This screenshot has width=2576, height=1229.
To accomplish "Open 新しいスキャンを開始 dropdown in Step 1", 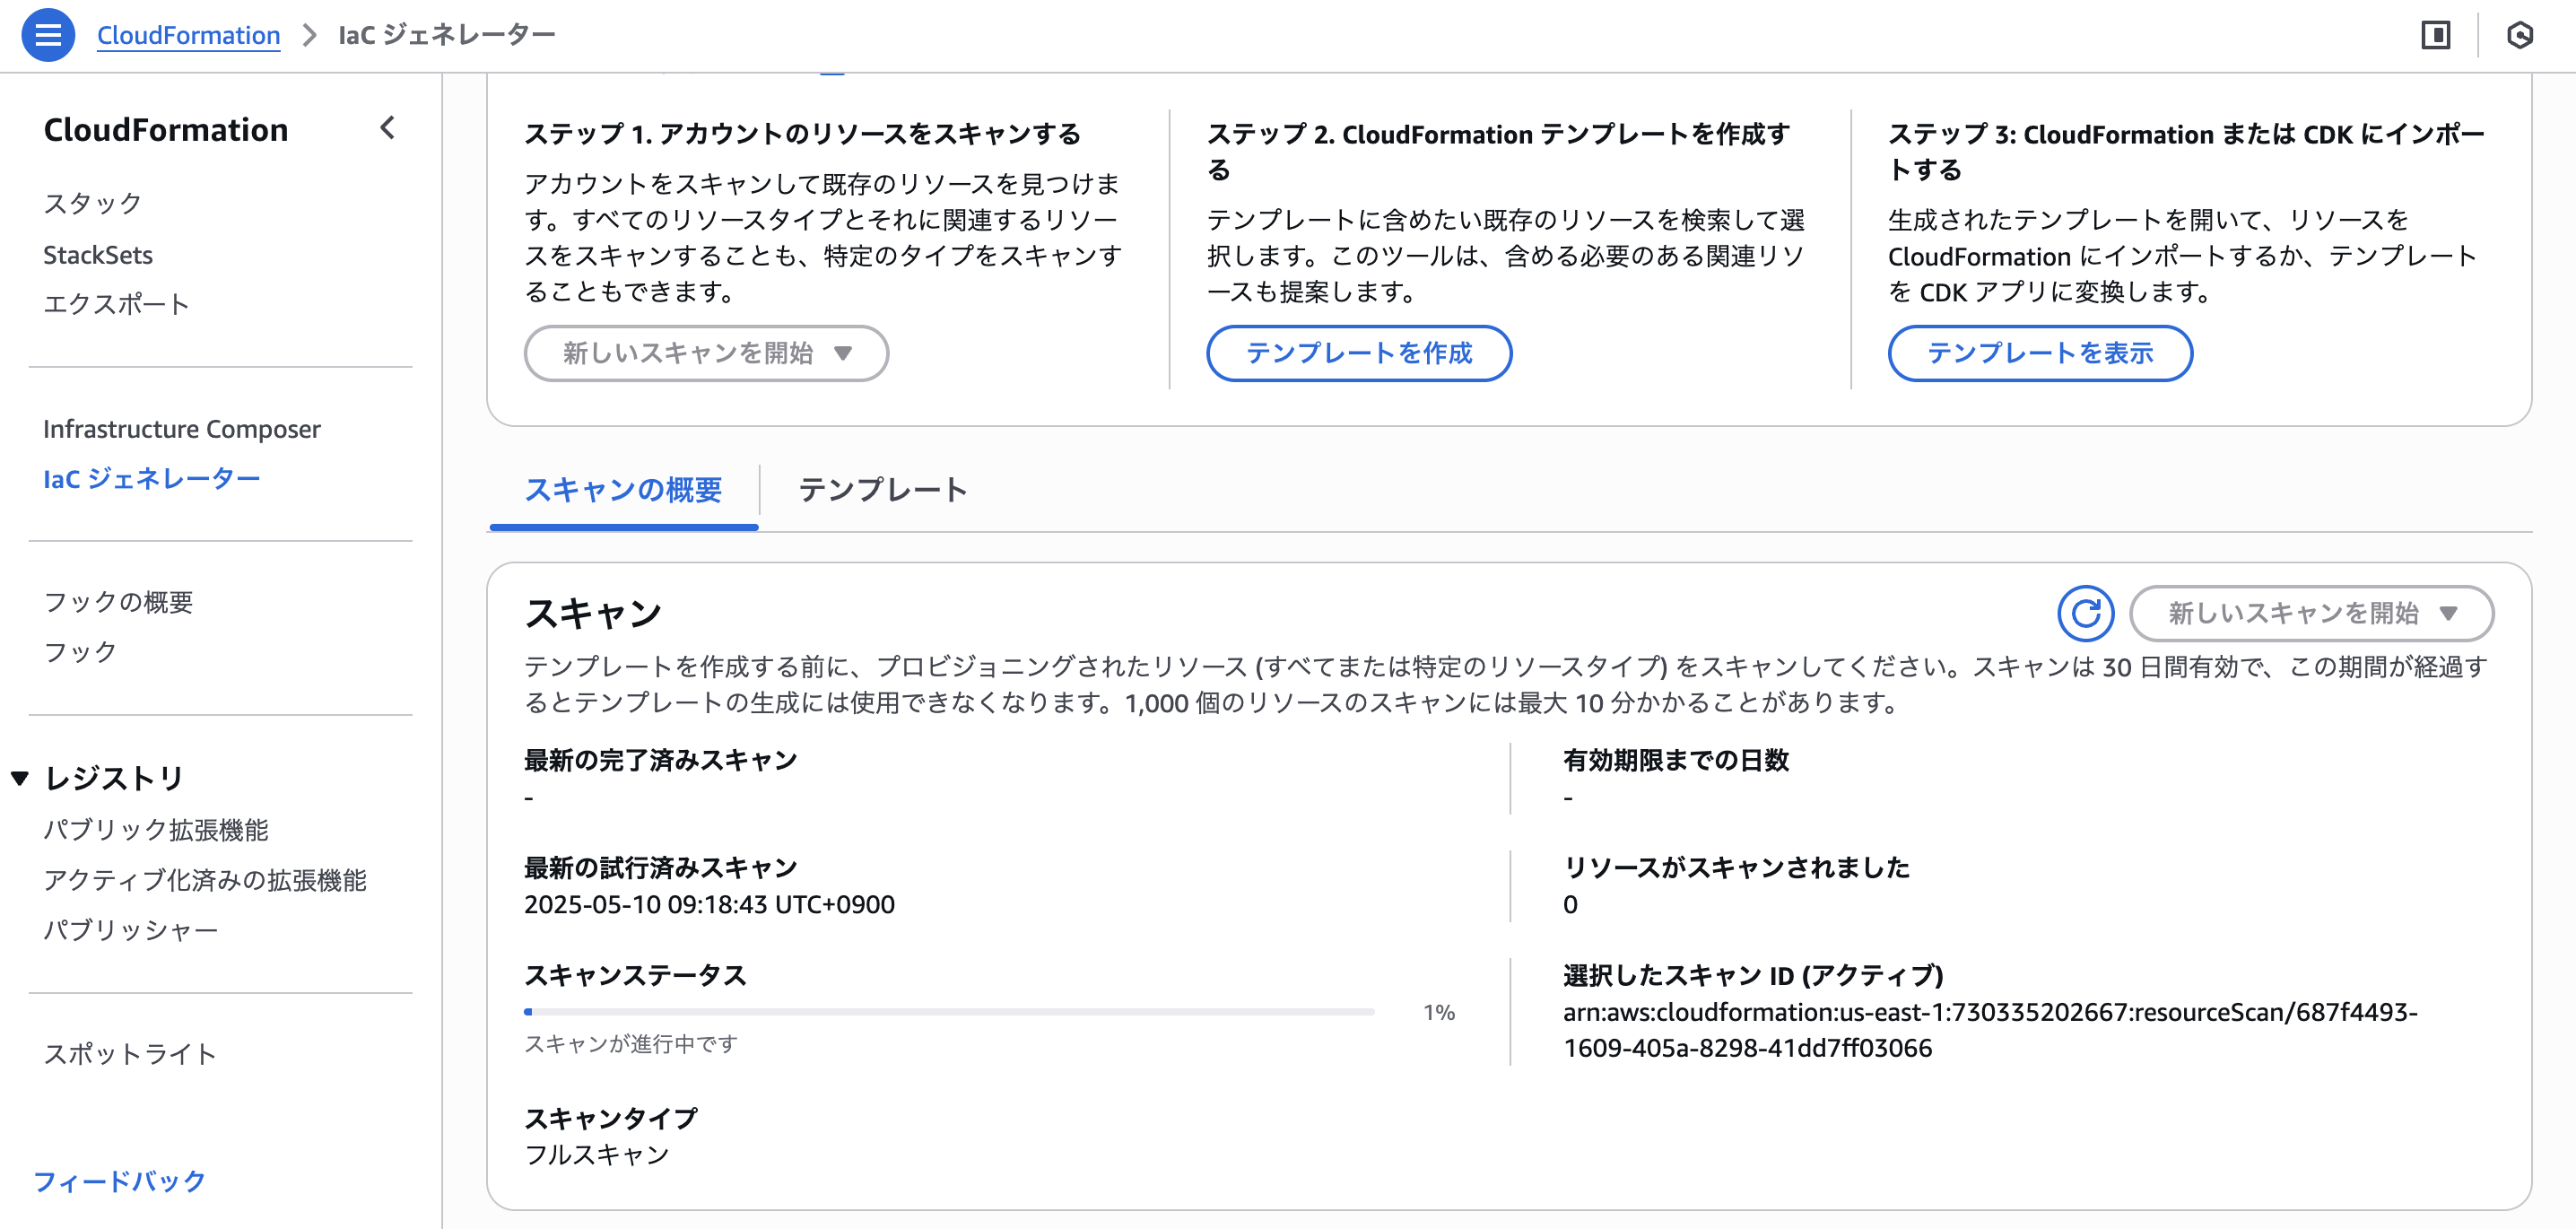I will 706,353.
